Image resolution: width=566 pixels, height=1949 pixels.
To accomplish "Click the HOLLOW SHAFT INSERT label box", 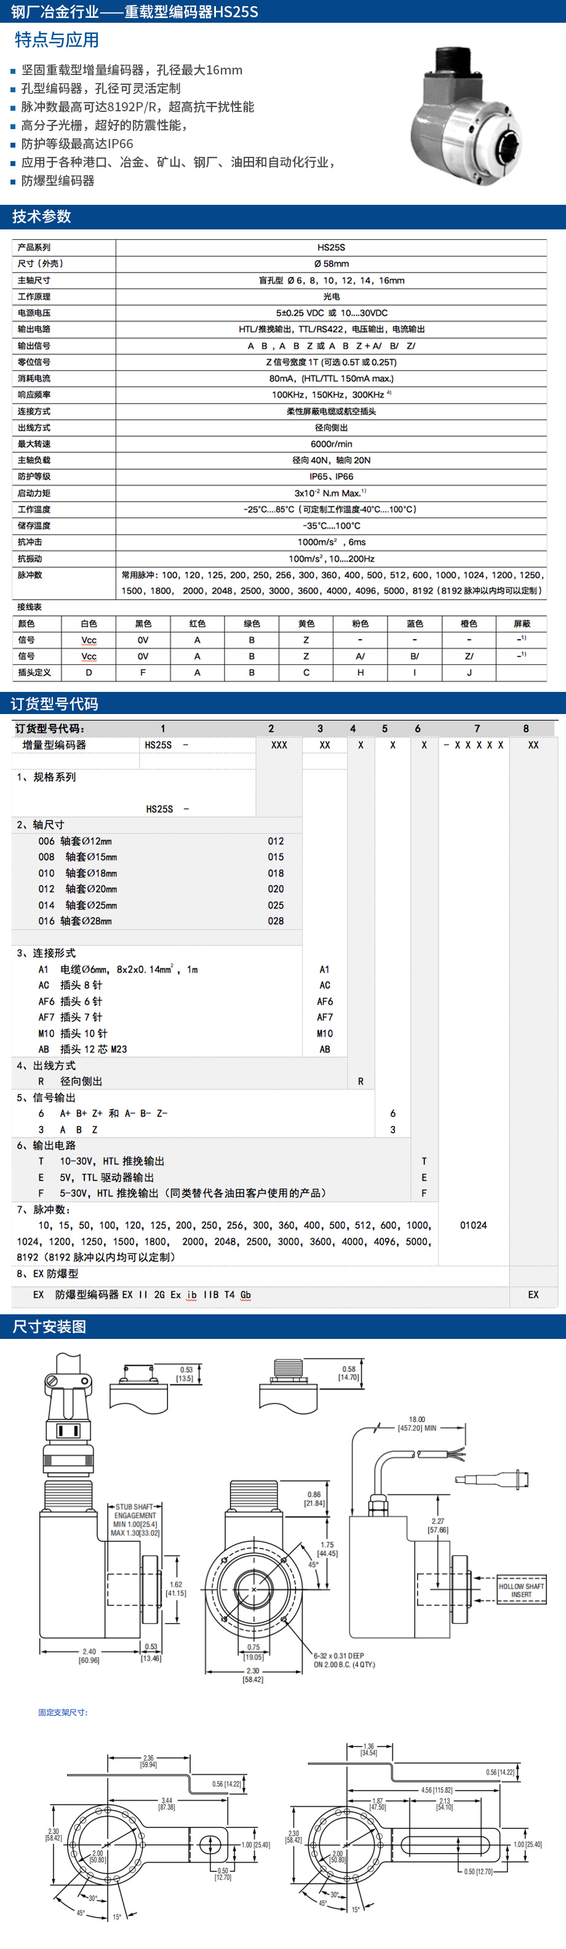I will pyautogui.click(x=520, y=1590).
